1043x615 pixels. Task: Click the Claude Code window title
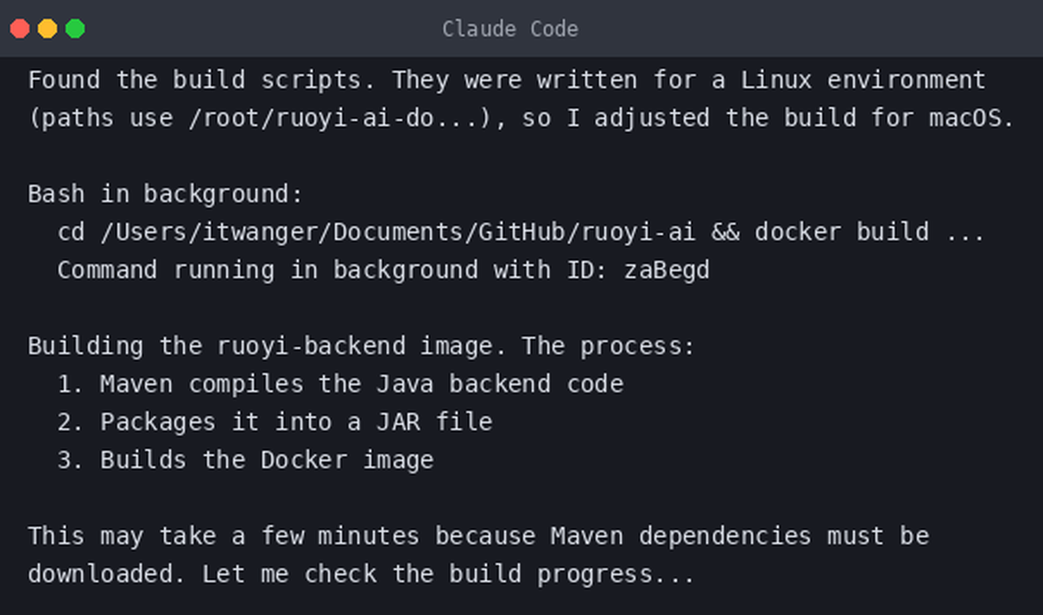(510, 29)
